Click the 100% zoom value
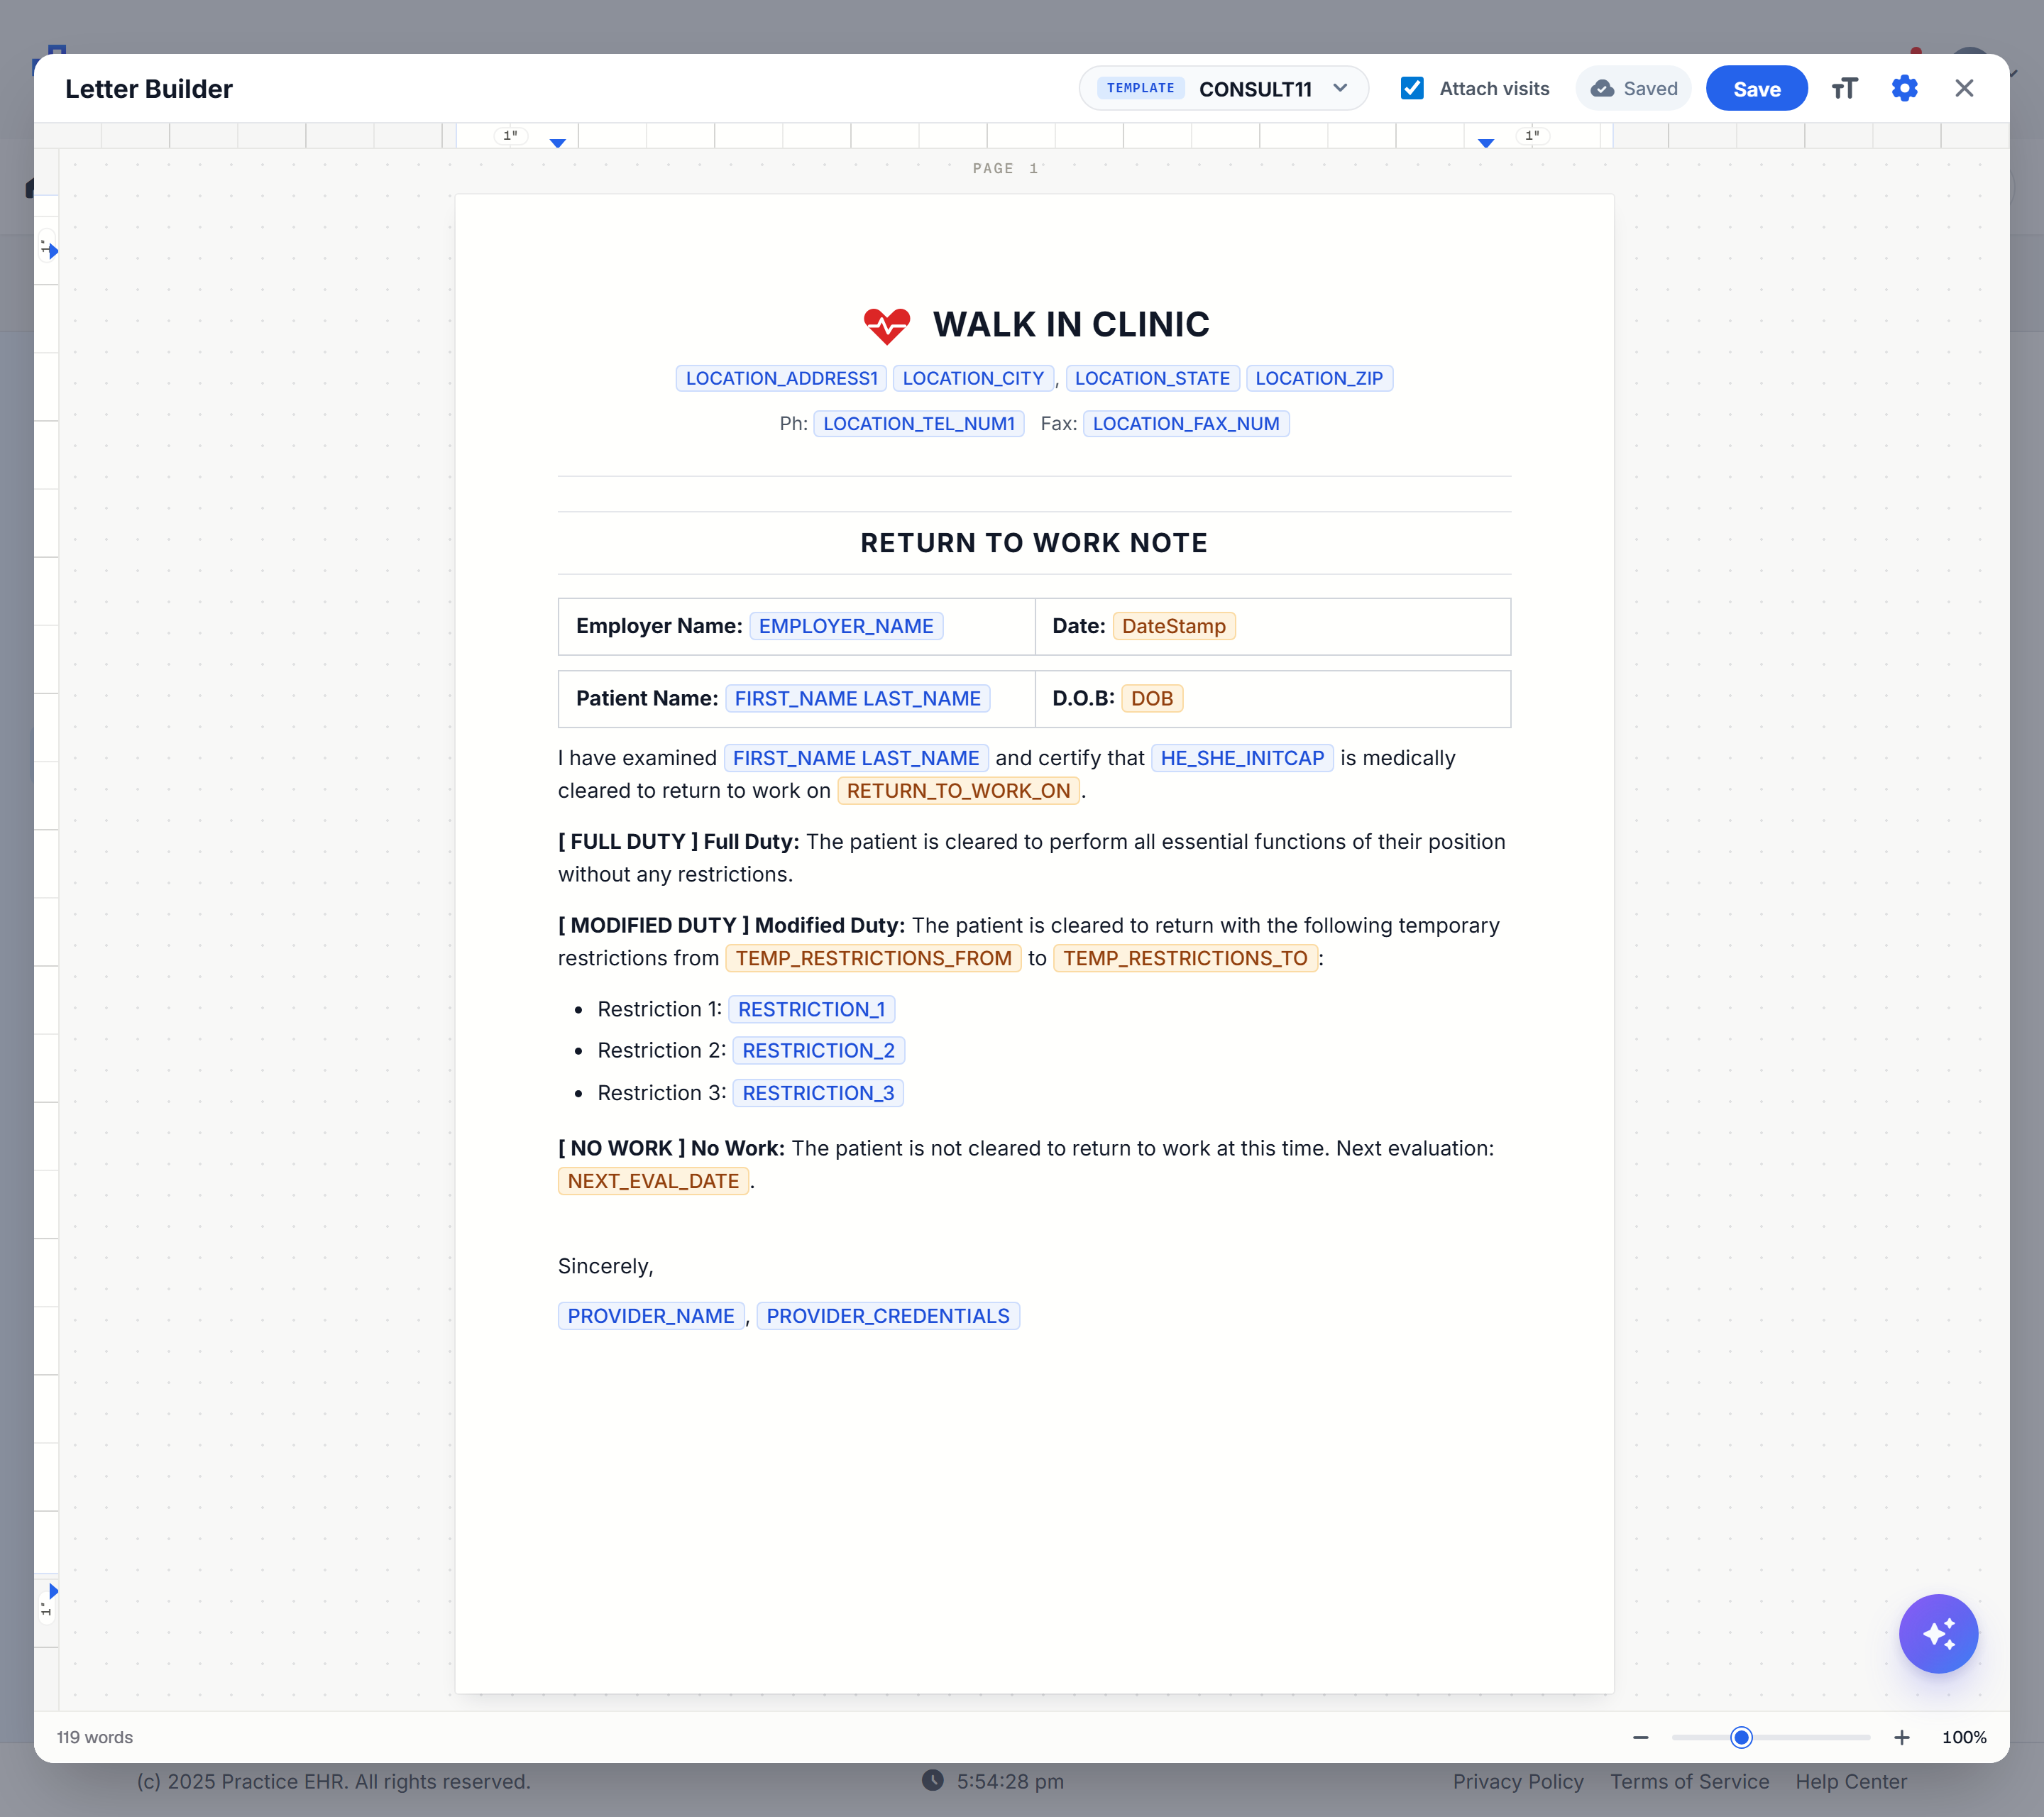The image size is (2044, 1817). tap(1964, 1737)
